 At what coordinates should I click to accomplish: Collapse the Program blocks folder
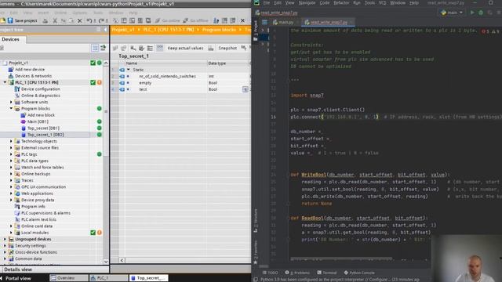[x=11, y=108]
